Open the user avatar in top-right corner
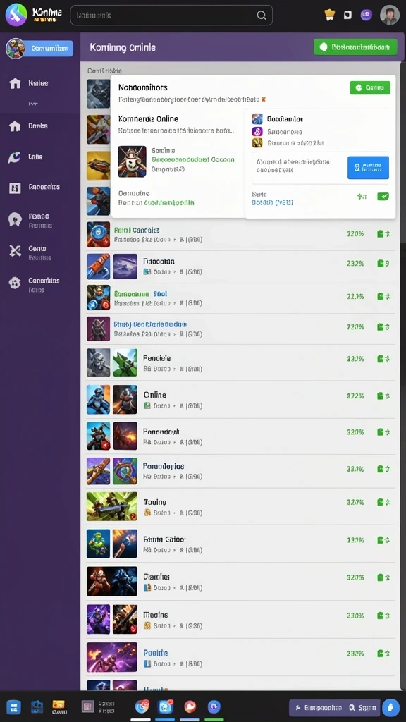The width and height of the screenshot is (406, 722). [389, 15]
